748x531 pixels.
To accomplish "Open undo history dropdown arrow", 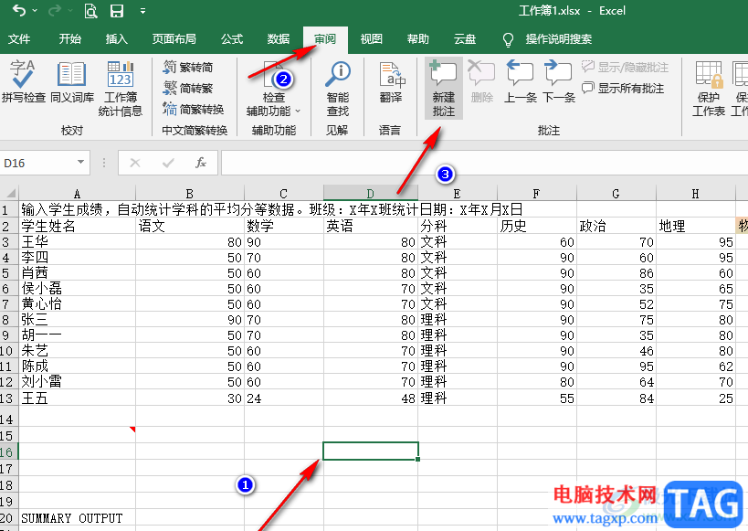I will coord(35,10).
